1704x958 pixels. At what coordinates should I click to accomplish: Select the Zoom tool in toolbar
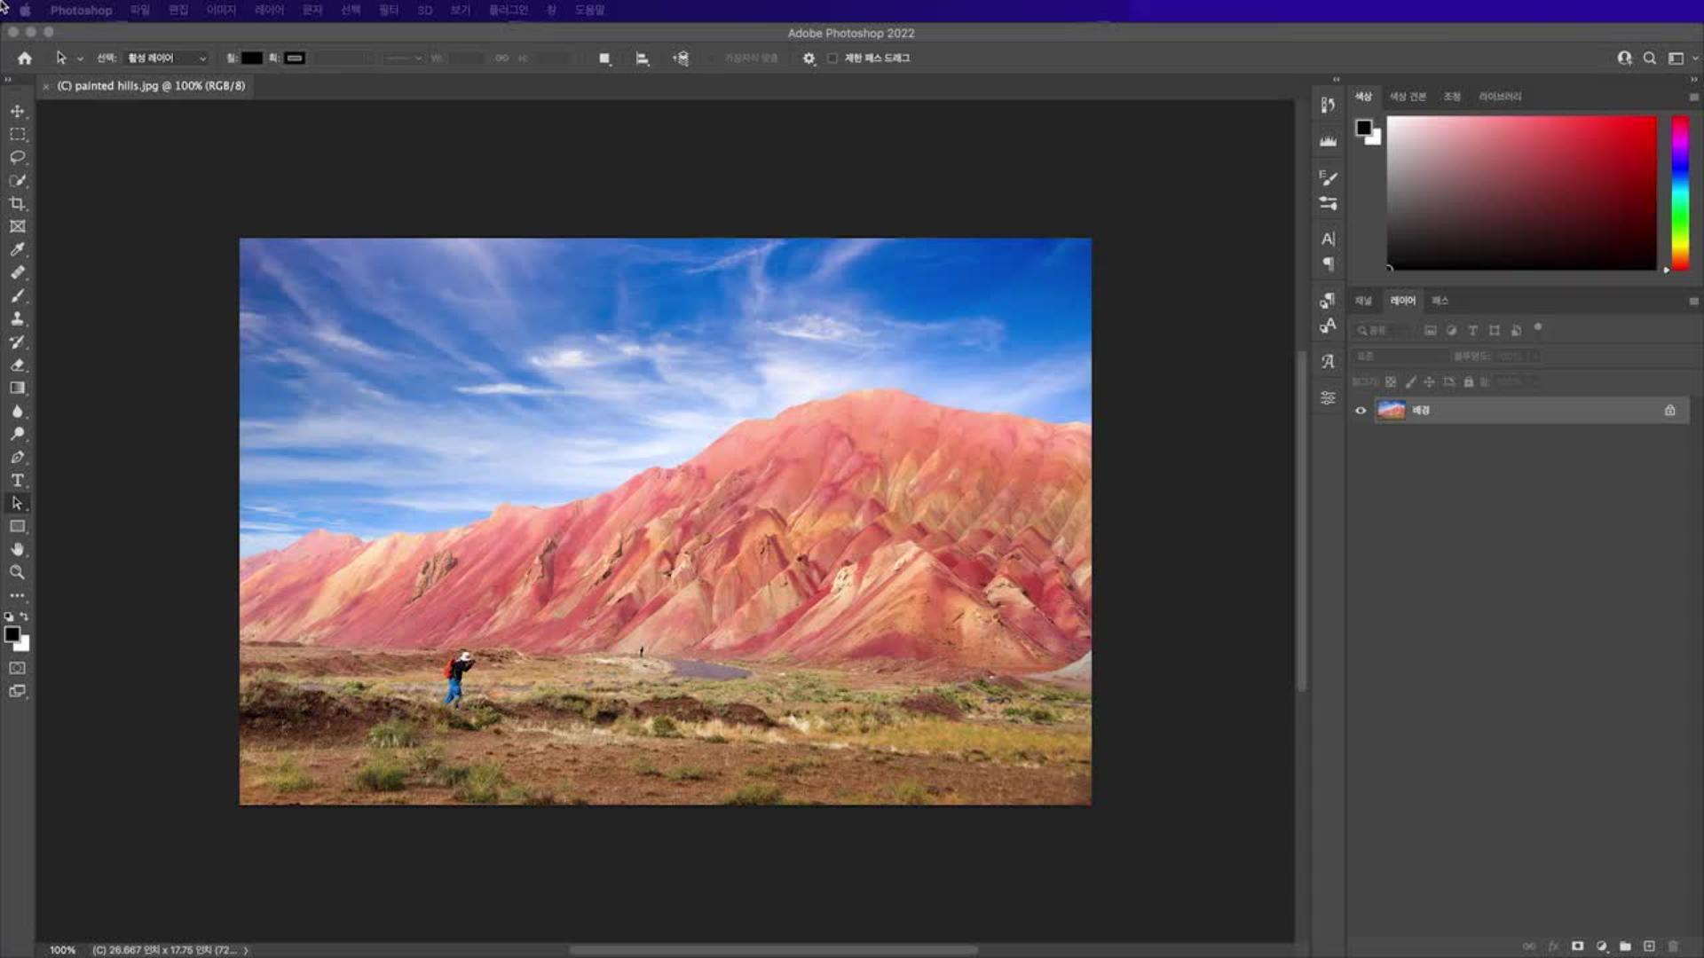click(17, 572)
